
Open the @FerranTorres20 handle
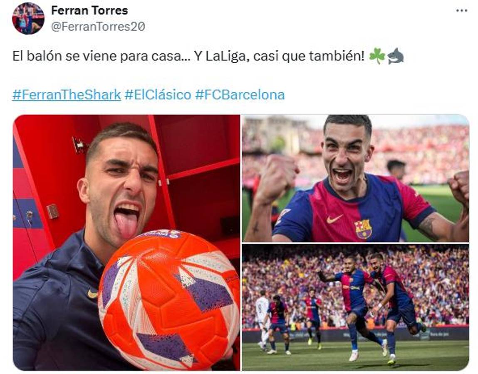pyautogui.click(x=98, y=27)
